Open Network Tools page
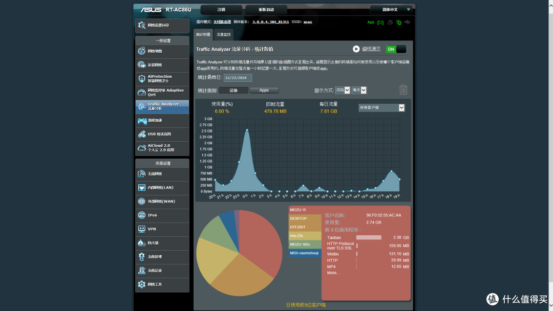The height and width of the screenshot is (311, 553). tap(162, 284)
